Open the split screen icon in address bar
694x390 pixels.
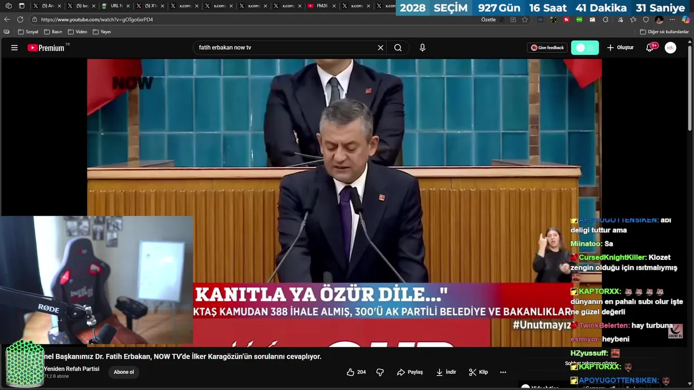point(513,19)
